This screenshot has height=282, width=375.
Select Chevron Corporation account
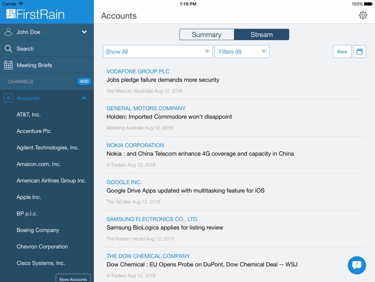tap(42, 246)
